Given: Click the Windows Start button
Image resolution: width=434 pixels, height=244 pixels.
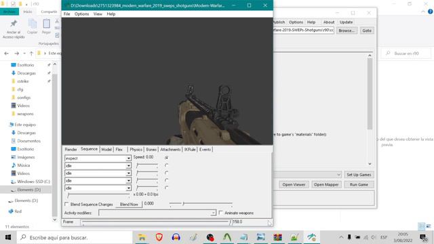Looking at the screenshot, I should click(x=7, y=237).
